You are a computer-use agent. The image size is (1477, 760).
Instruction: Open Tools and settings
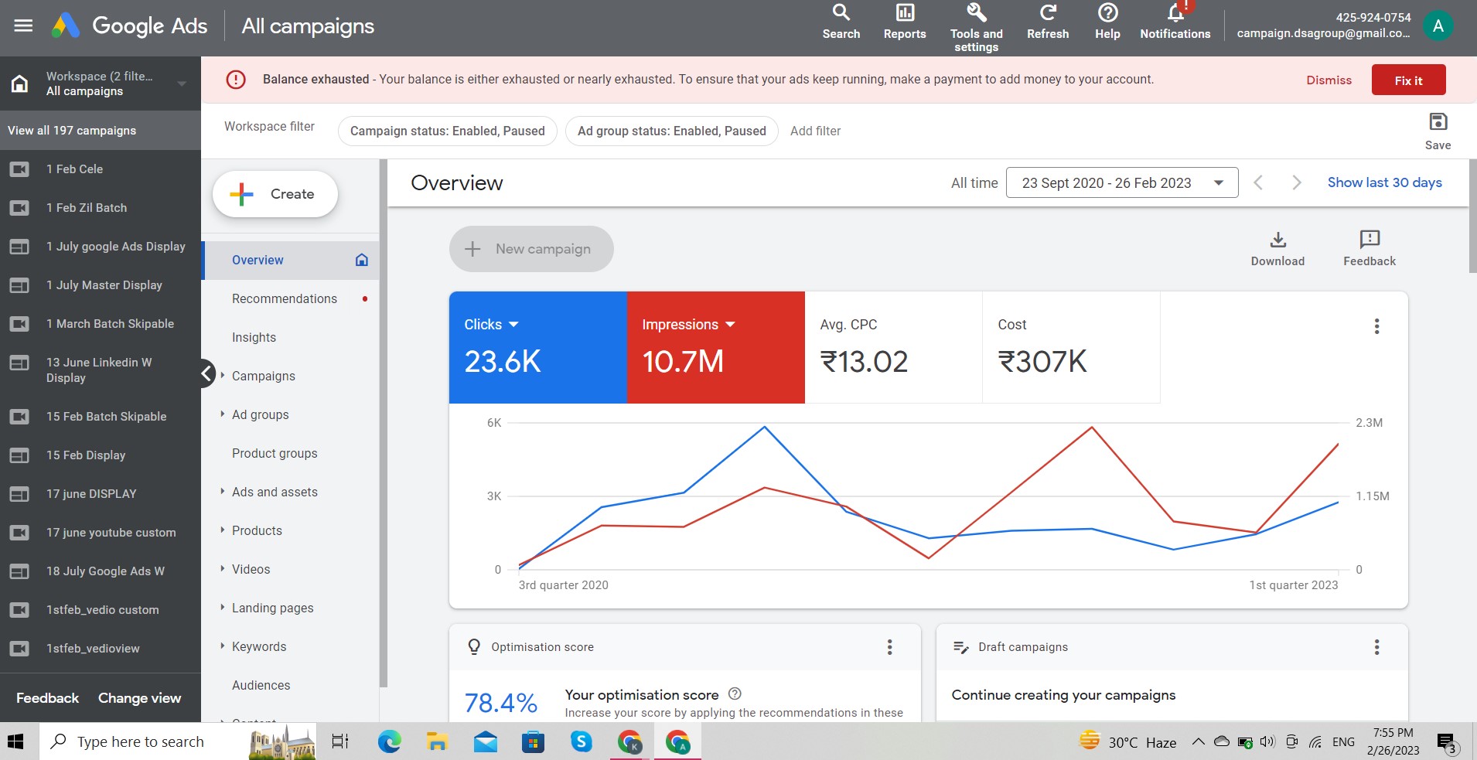(x=976, y=26)
